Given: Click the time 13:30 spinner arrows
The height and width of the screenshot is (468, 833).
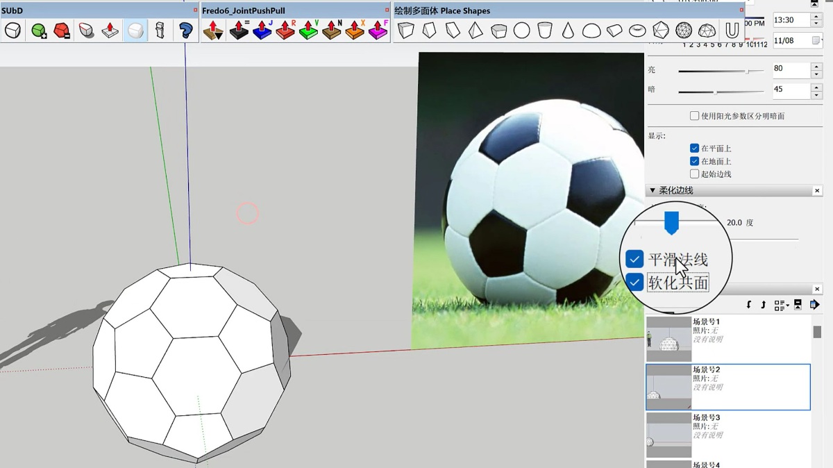Looking at the screenshot, I should coord(816,20).
